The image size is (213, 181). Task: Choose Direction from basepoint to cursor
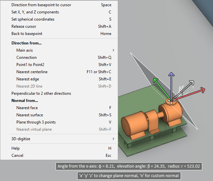click(41, 5)
